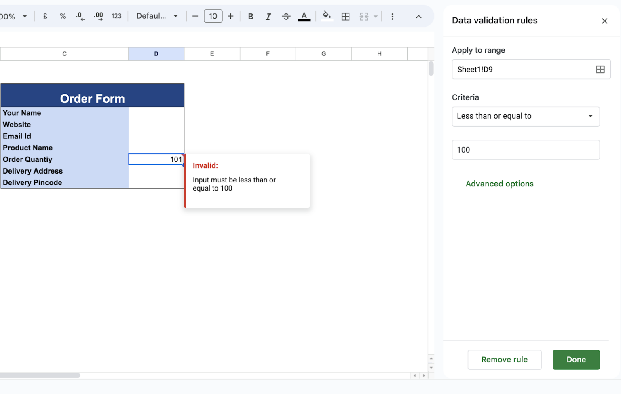
Task: Apply strikethrough to text
Action: click(286, 17)
